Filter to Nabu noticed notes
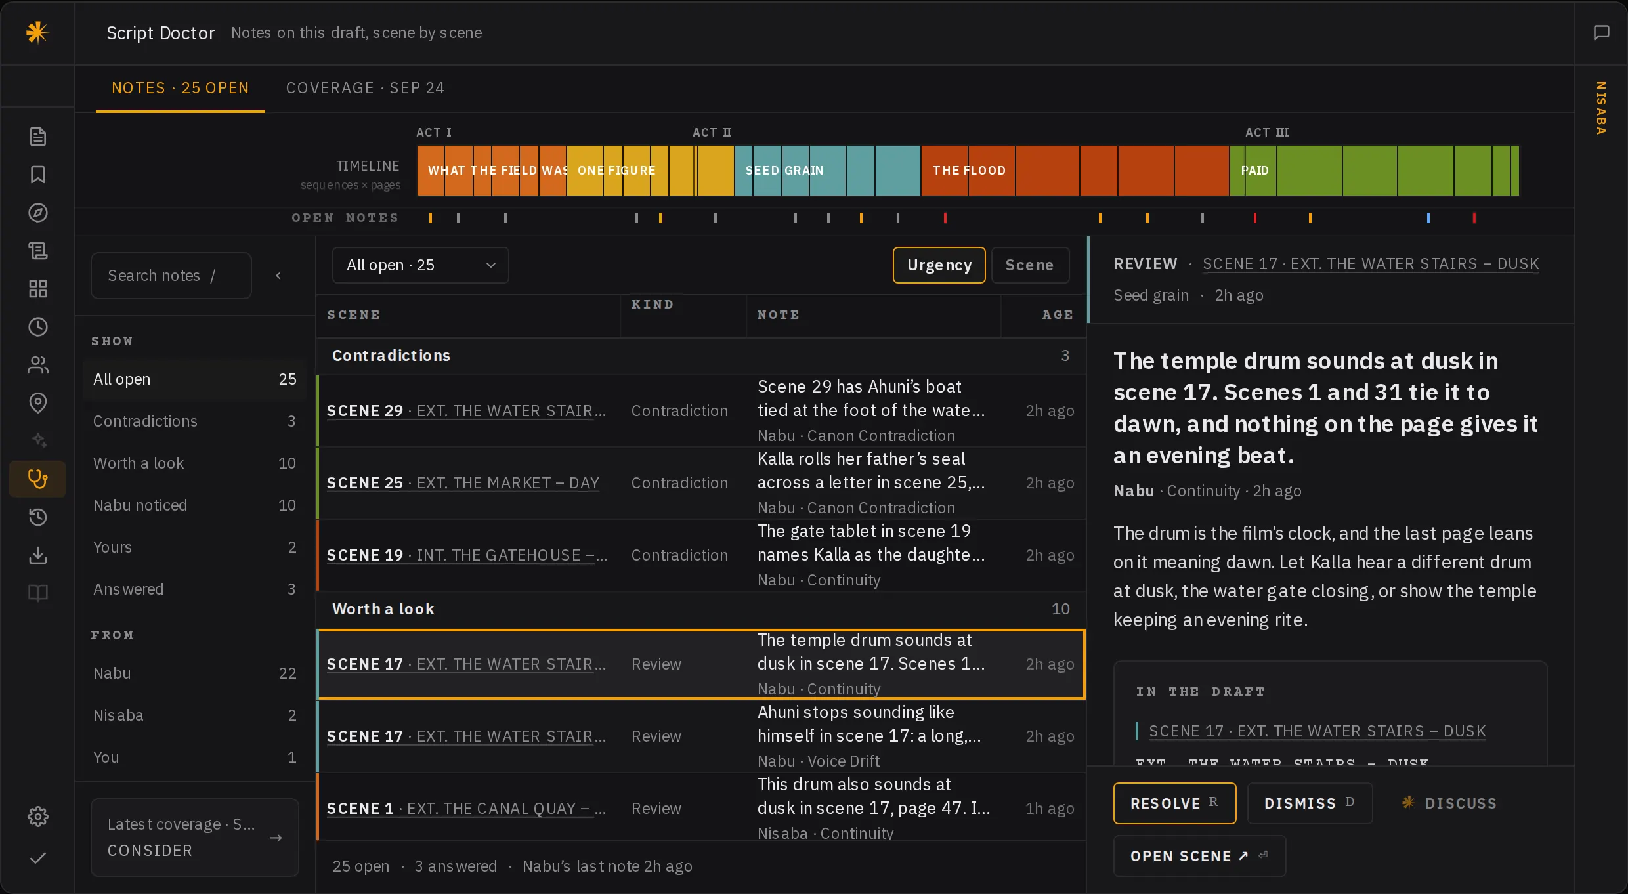This screenshot has width=1628, height=894. (x=195, y=505)
